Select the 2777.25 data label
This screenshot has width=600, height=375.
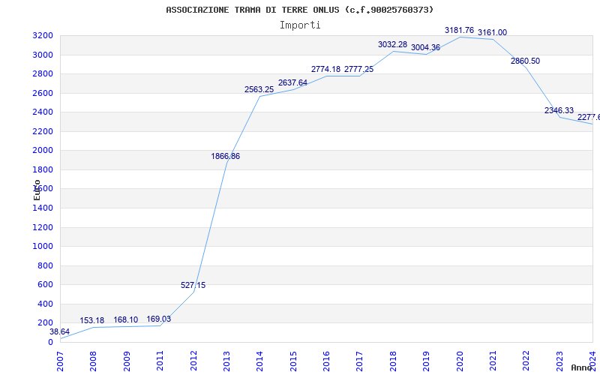coord(359,69)
